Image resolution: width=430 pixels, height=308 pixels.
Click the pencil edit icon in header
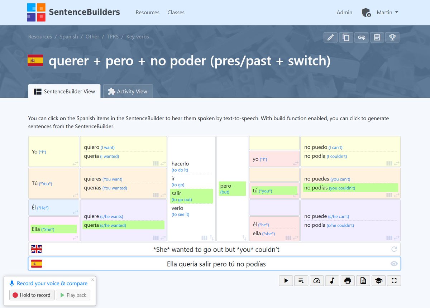tap(330, 37)
